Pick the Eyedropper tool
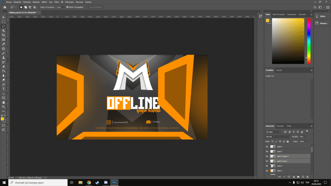 (3, 44)
